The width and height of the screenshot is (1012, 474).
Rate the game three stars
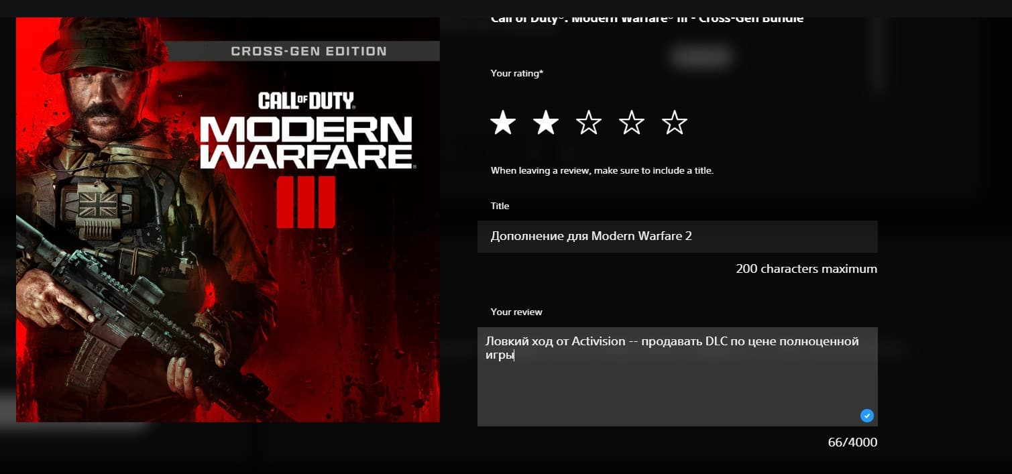tap(589, 123)
